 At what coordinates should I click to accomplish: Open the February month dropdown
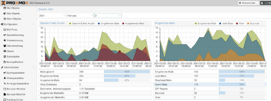point(80,16)
